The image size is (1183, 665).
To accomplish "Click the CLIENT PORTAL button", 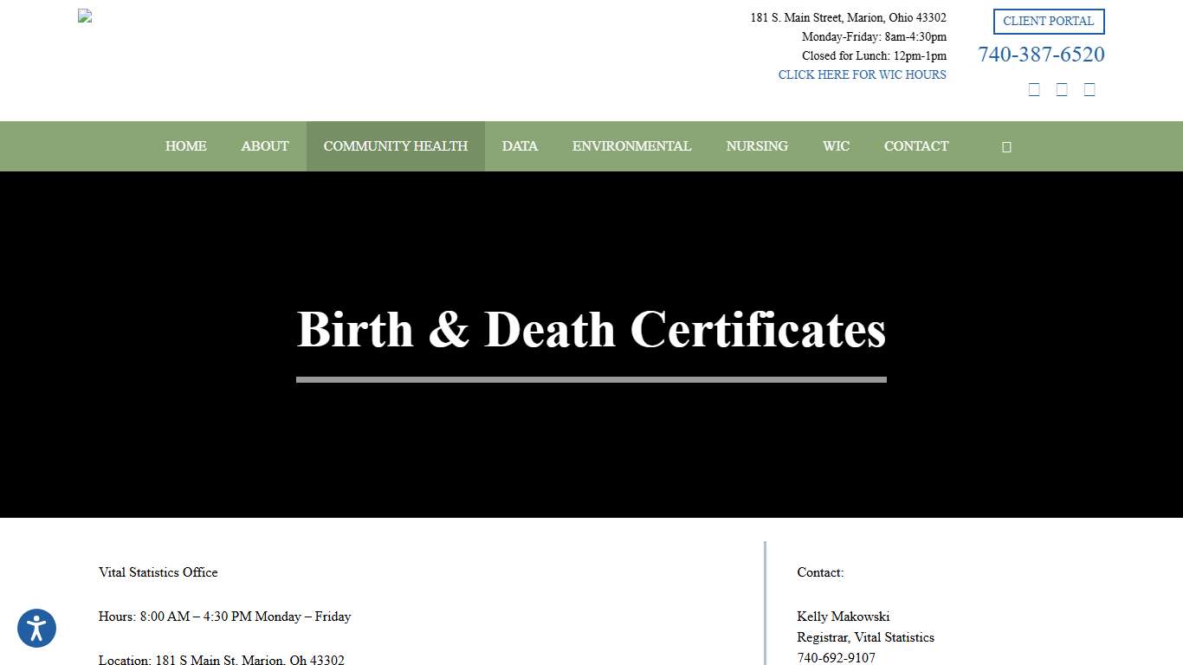I will [1049, 21].
